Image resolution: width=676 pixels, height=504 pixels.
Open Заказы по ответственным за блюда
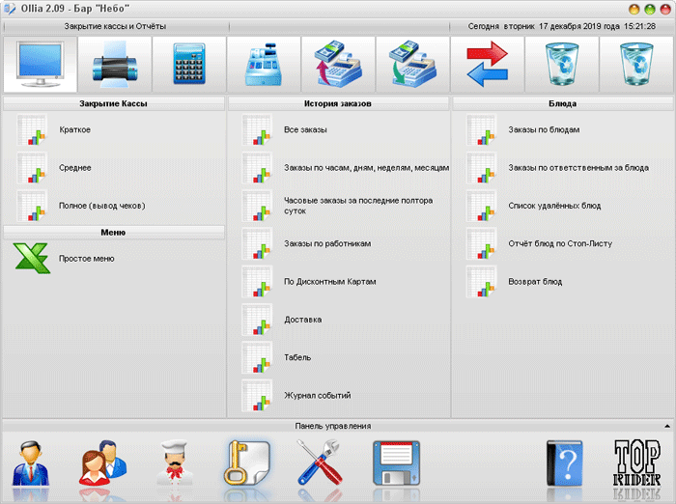point(578,168)
